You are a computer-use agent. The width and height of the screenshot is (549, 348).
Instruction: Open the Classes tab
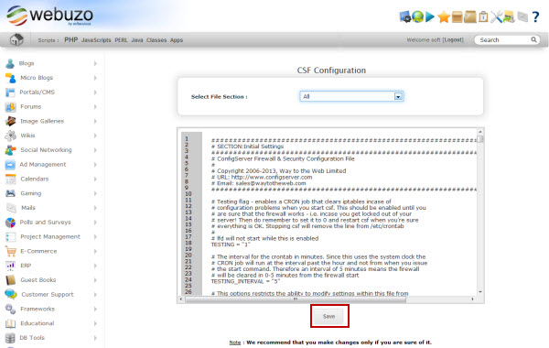[156, 40]
